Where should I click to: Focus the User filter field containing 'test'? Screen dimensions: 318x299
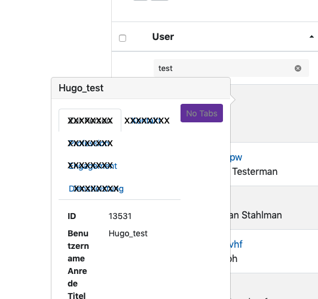point(231,68)
